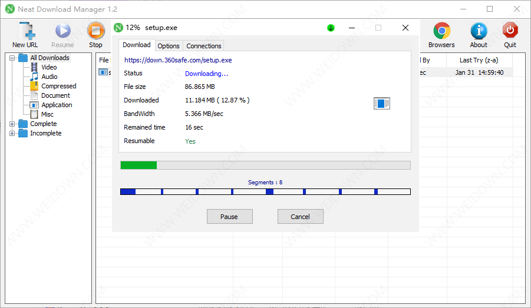Sort by Last Try column header
Screen dimensions: 531x308
pyautogui.click(x=479, y=60)
